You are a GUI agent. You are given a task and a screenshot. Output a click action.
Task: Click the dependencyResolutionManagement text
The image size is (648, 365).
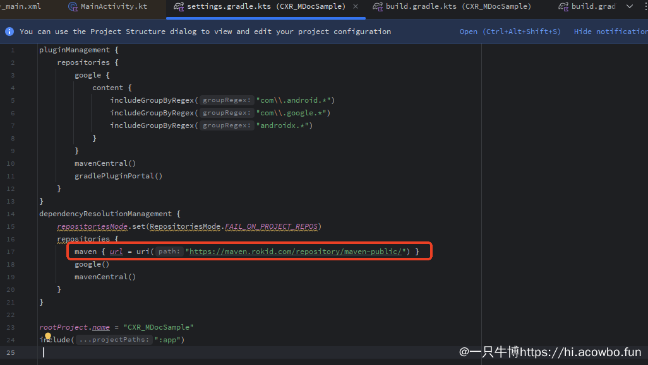click(105, 214)
